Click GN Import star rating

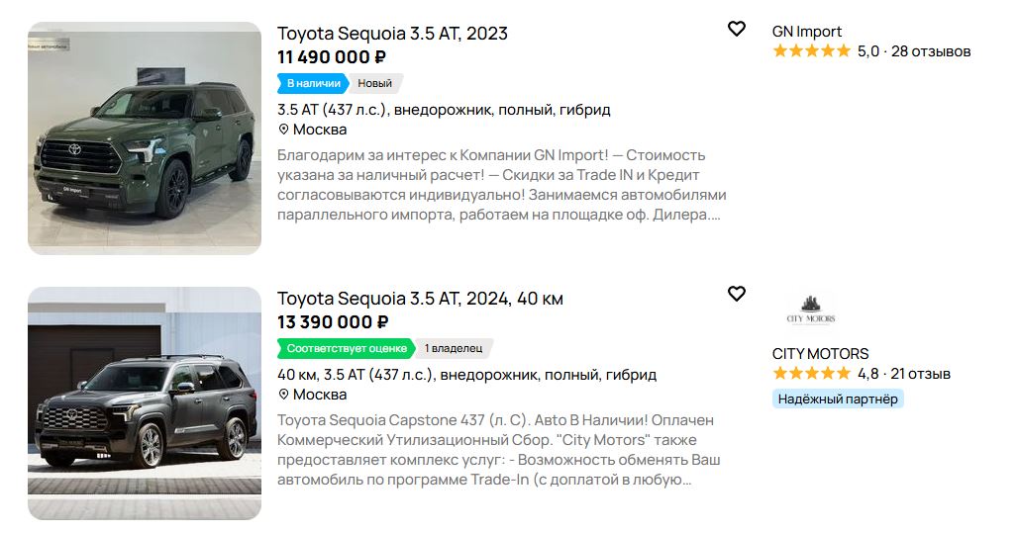[x=811, y=51]
